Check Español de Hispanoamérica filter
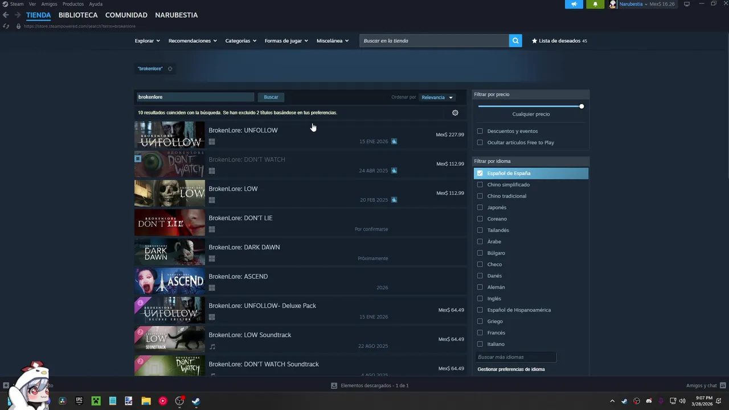Viewport: 729px width, 410px height. coord(480,310)
